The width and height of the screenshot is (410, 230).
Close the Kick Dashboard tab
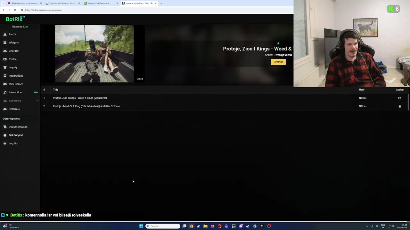coord(117,3)
